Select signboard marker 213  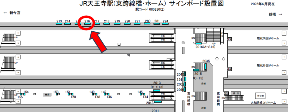tap(59, 24)
